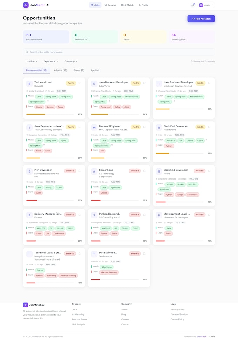Bookmark the Recro Back End Developer job
The height and width of the screenshot is (338, 238).
click(x=209, y=171)
